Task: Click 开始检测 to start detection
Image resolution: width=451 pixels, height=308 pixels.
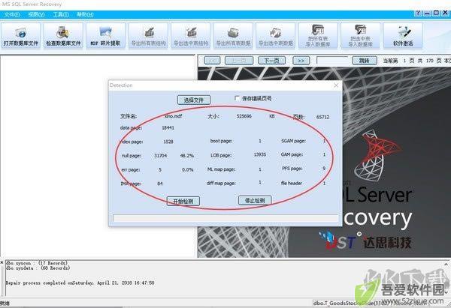Action: 183,201
